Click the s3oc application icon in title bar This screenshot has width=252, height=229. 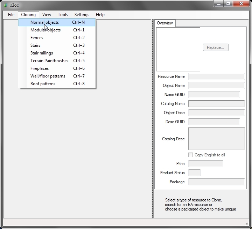click(x=6, y=5)
